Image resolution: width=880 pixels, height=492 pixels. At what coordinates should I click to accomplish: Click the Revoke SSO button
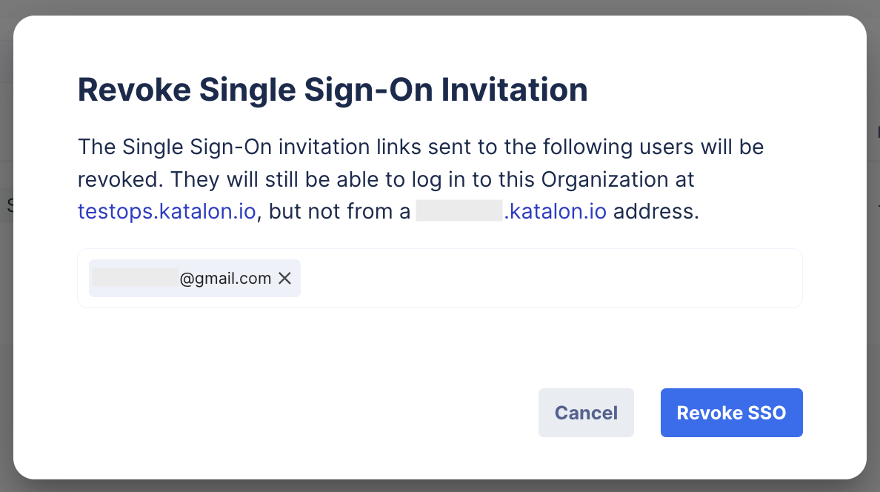click(731, 413)
